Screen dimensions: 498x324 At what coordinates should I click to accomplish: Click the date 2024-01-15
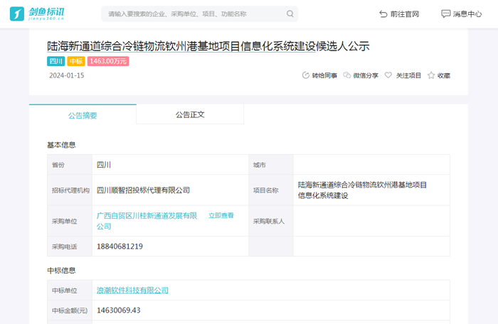[67, 75]
